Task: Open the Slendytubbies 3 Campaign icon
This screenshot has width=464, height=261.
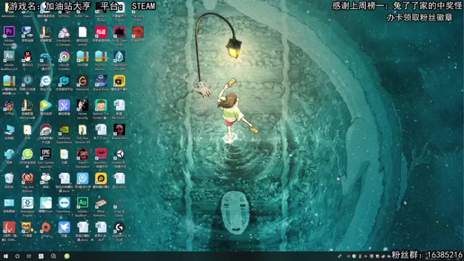Action: 64,32
